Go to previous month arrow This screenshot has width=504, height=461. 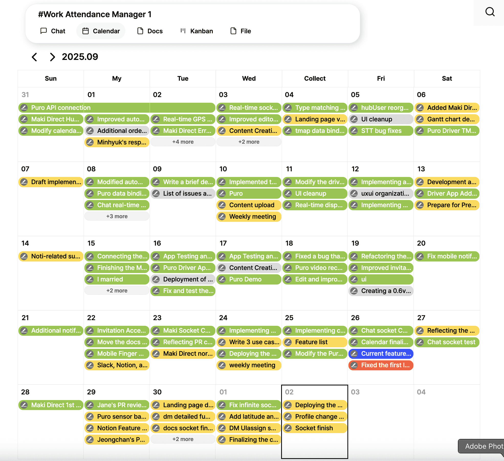click(35, 57)
